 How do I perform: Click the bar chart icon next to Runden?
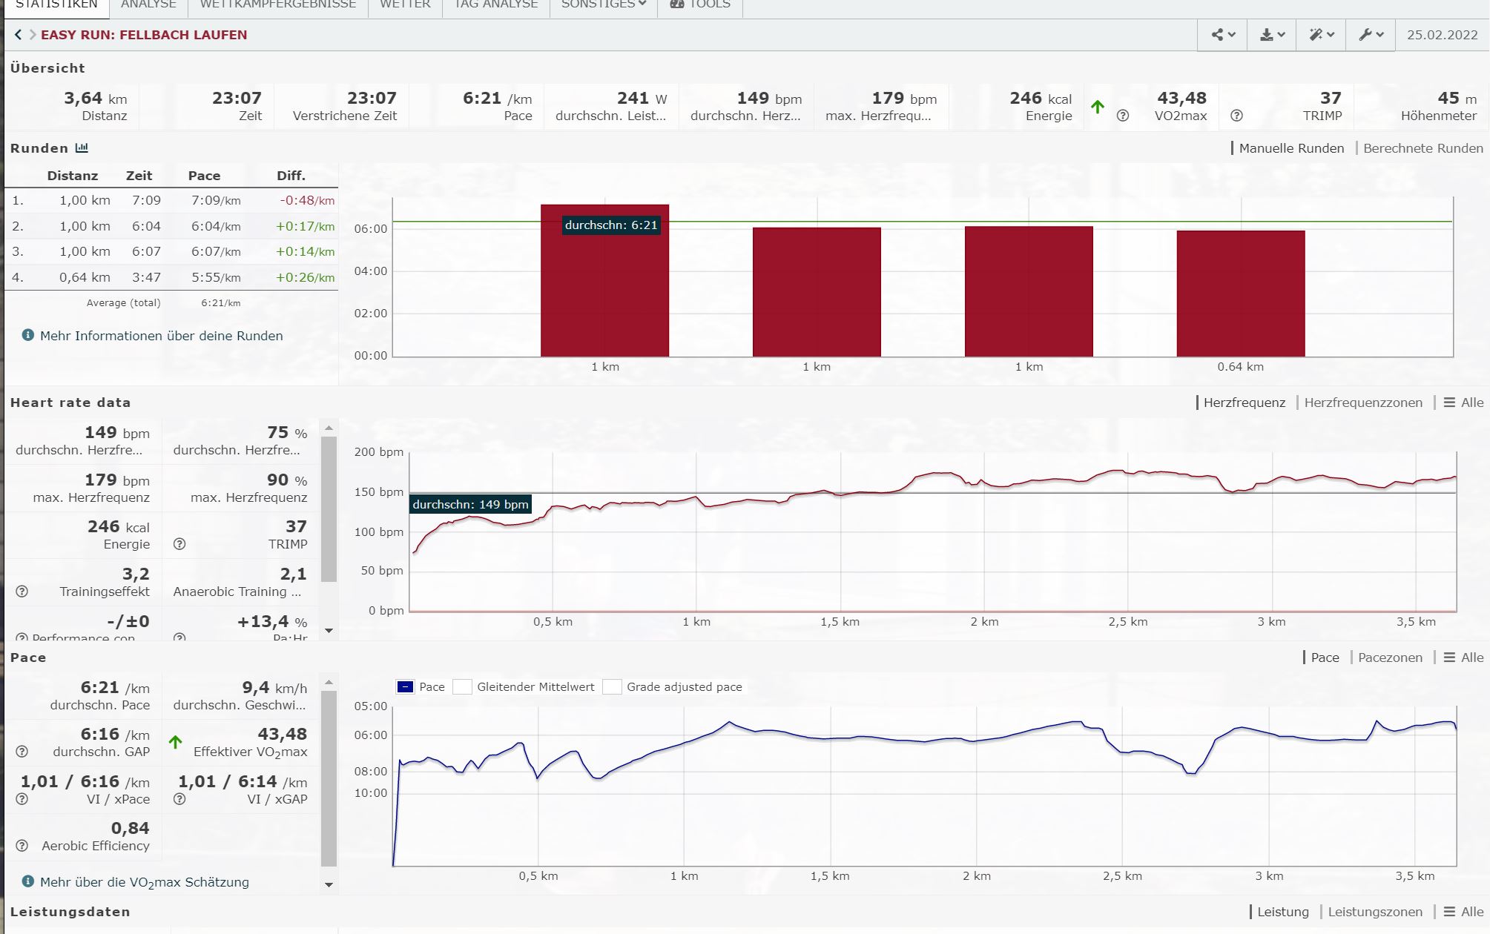coord(82,148)
